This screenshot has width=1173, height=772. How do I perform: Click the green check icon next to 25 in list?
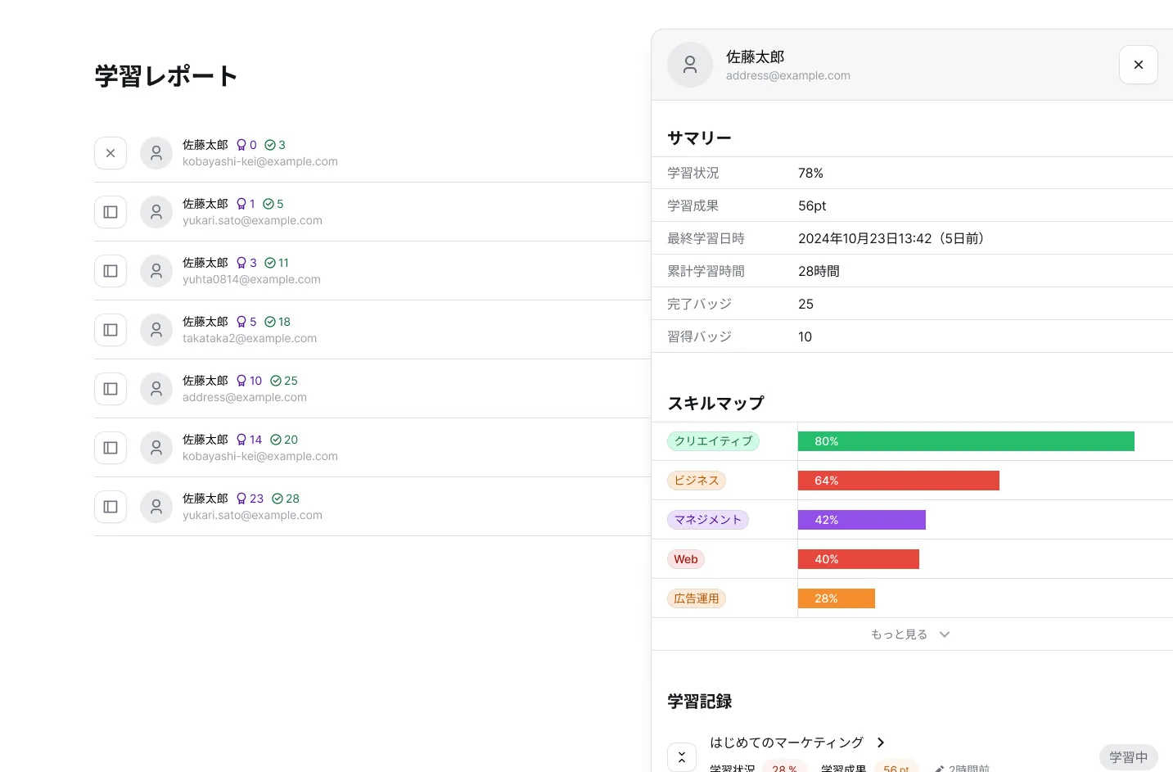point(276,381)
